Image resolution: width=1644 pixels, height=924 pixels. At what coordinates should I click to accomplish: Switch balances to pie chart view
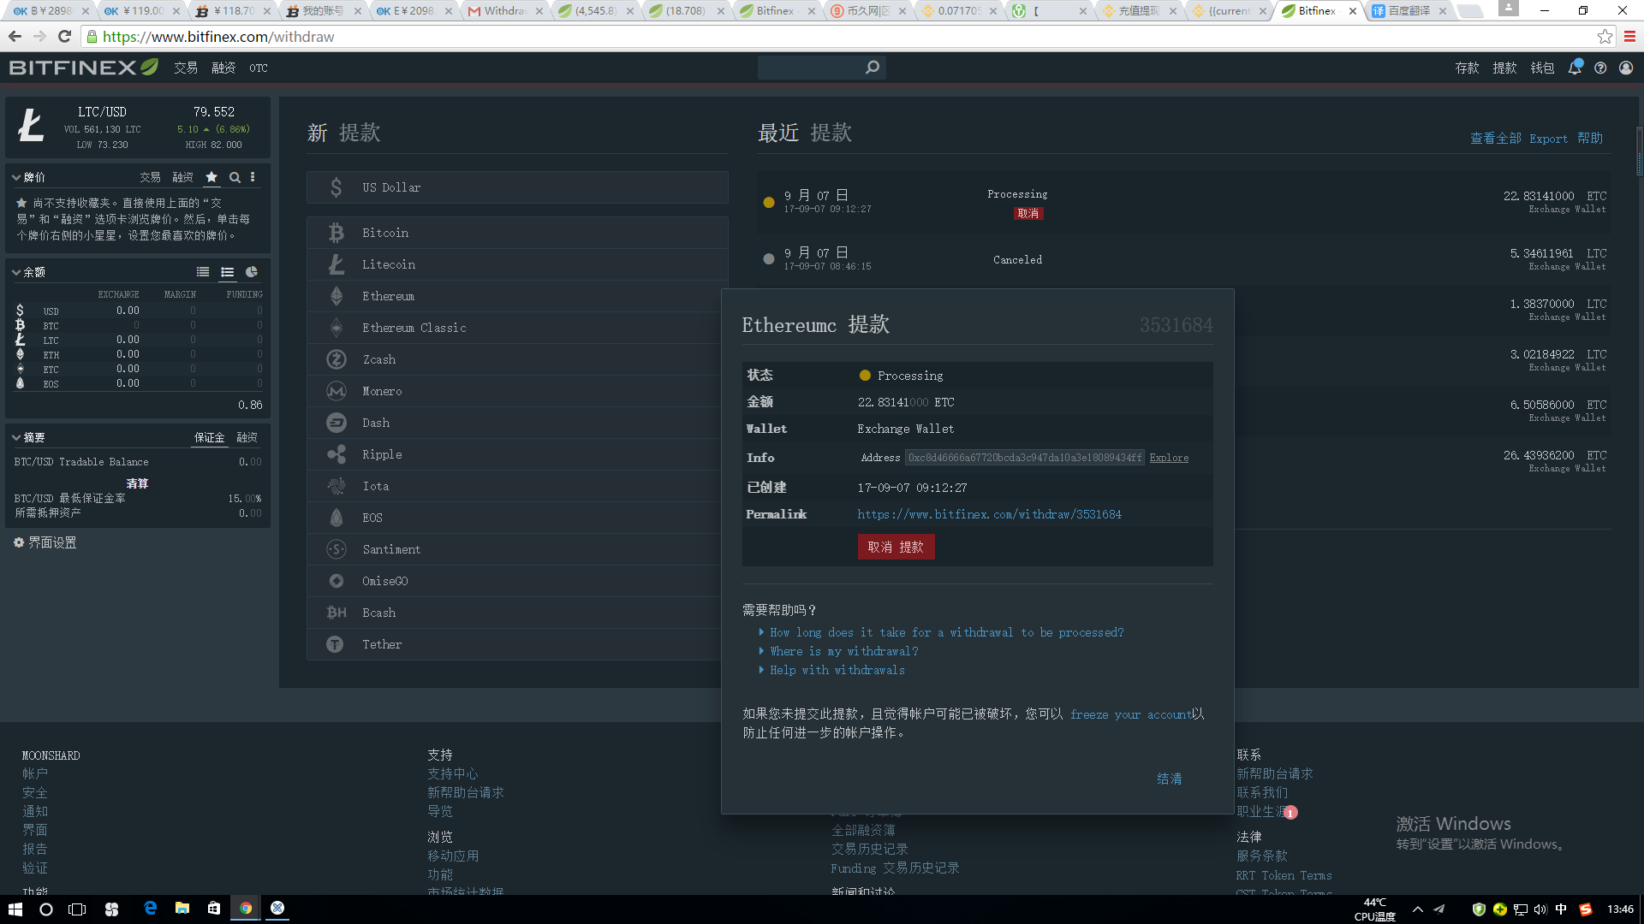click(x=252, y=272)
